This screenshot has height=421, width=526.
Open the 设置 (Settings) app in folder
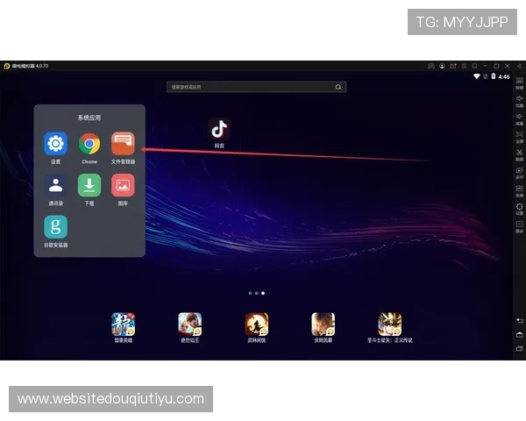pos(55,144)
